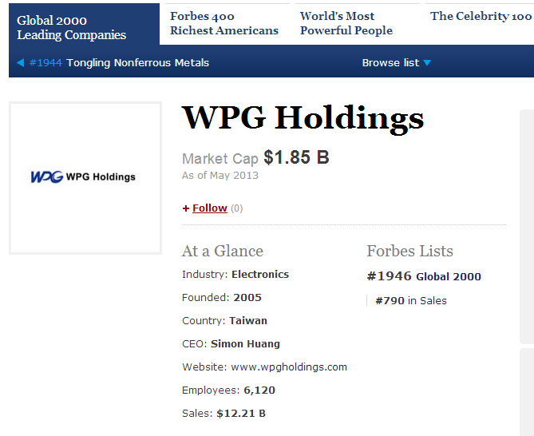Follow WPG Holdings via Follow link
The width and height of the screenshot is (534, 436).
click(210, 208)
